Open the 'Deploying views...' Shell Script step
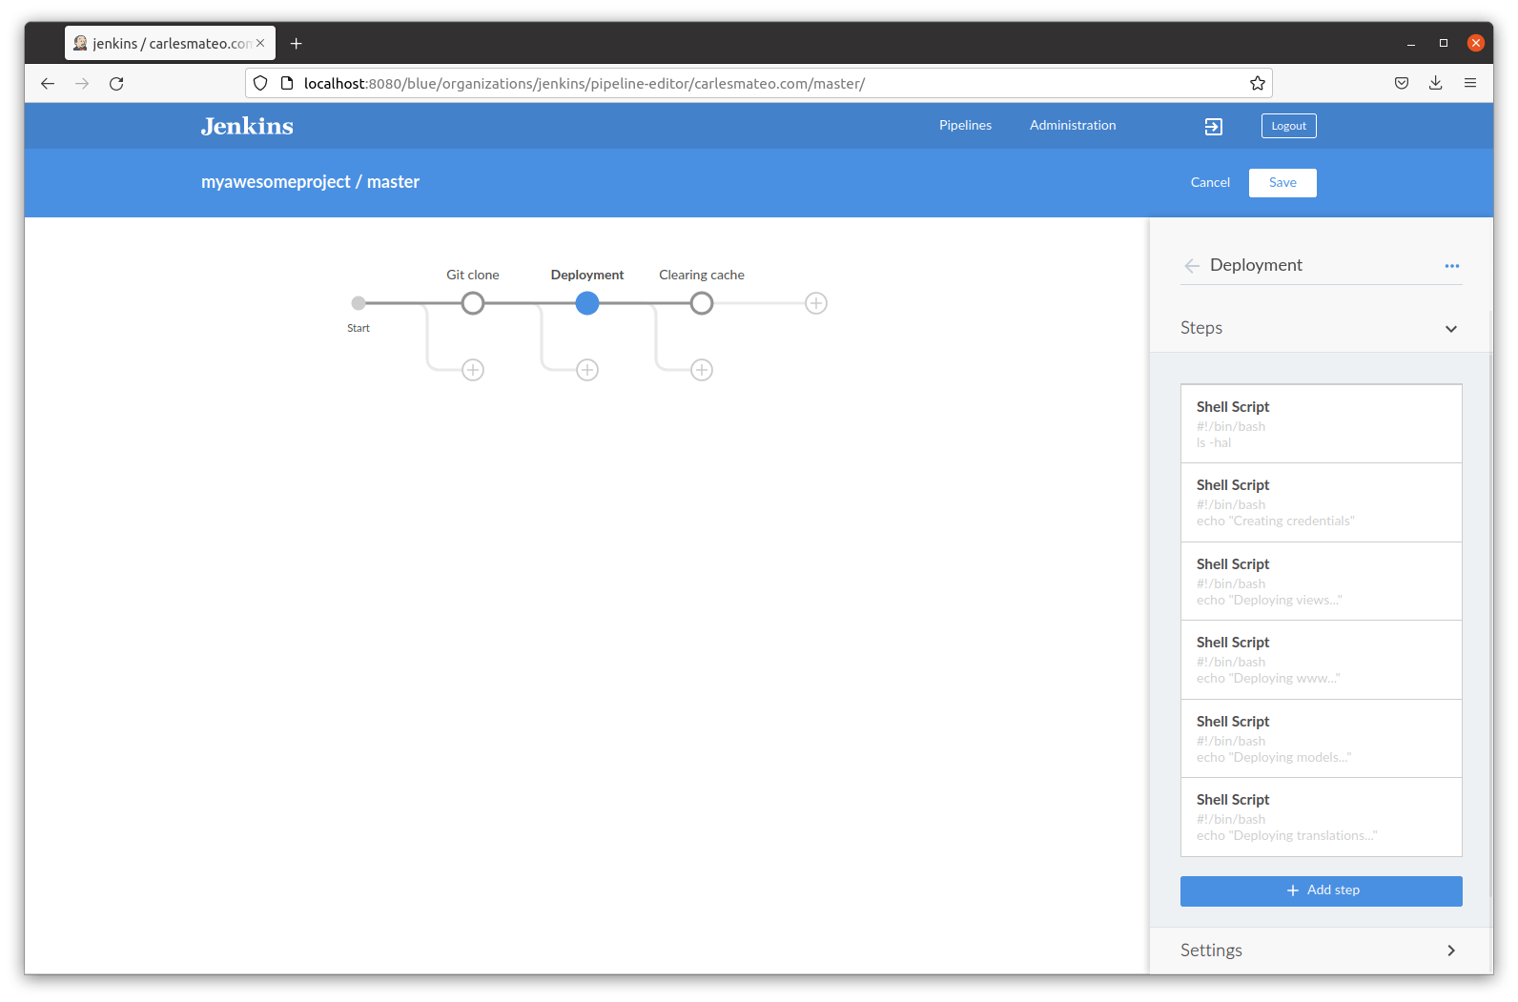 coord(1322,582)
